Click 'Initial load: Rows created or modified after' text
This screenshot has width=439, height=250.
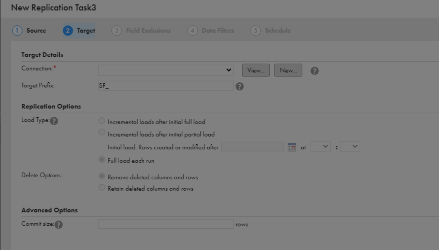tap(163, 147)
